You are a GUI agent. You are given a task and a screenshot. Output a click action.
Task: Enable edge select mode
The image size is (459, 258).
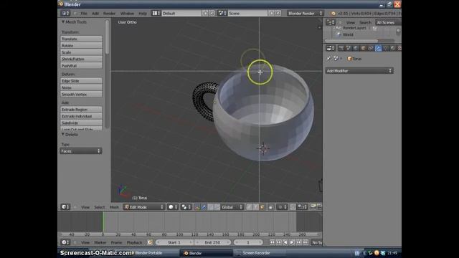click(255, 207)
